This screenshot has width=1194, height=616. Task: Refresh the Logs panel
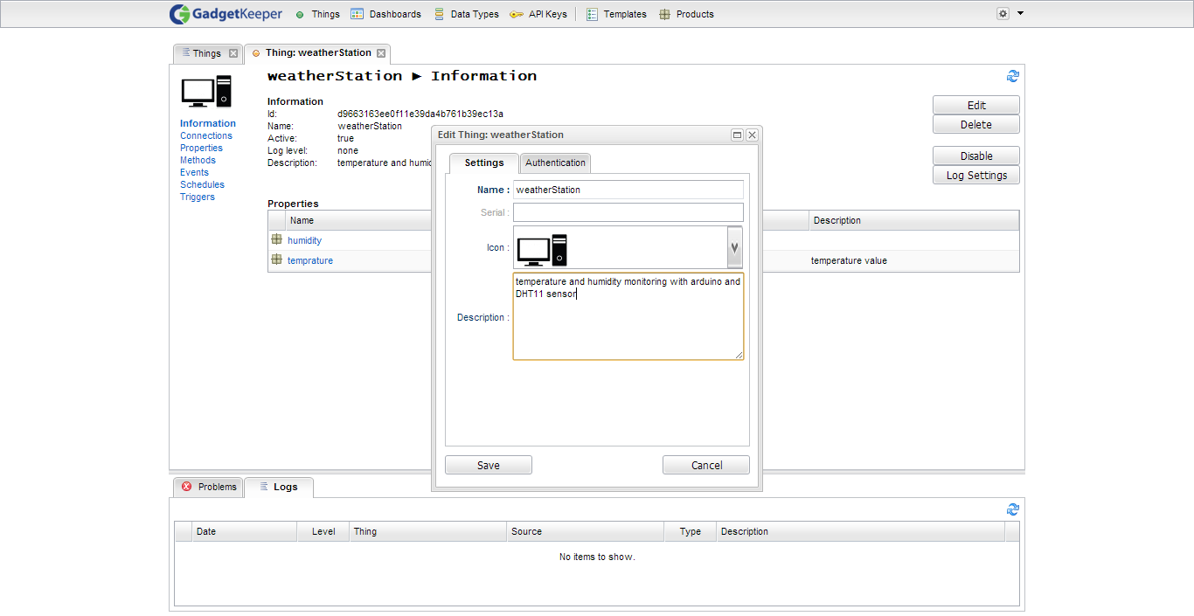coord(1013,509)
